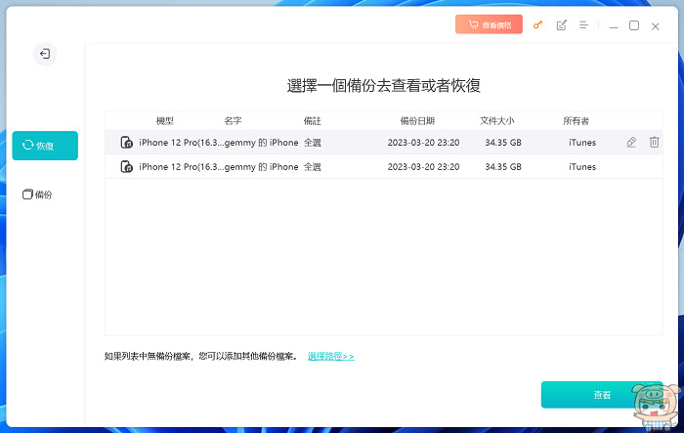Screen dimensions: 684x433
Task: Select first row's iPhone 12 Pro model text
Action: [x=182, y=143]
